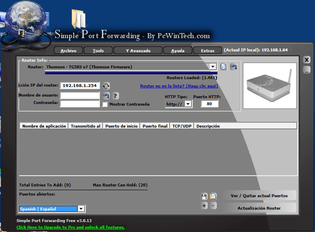Click the router notes icon beside the router dropdown
This screenshot has height=232, width=315.
click(x=223, y=66)
